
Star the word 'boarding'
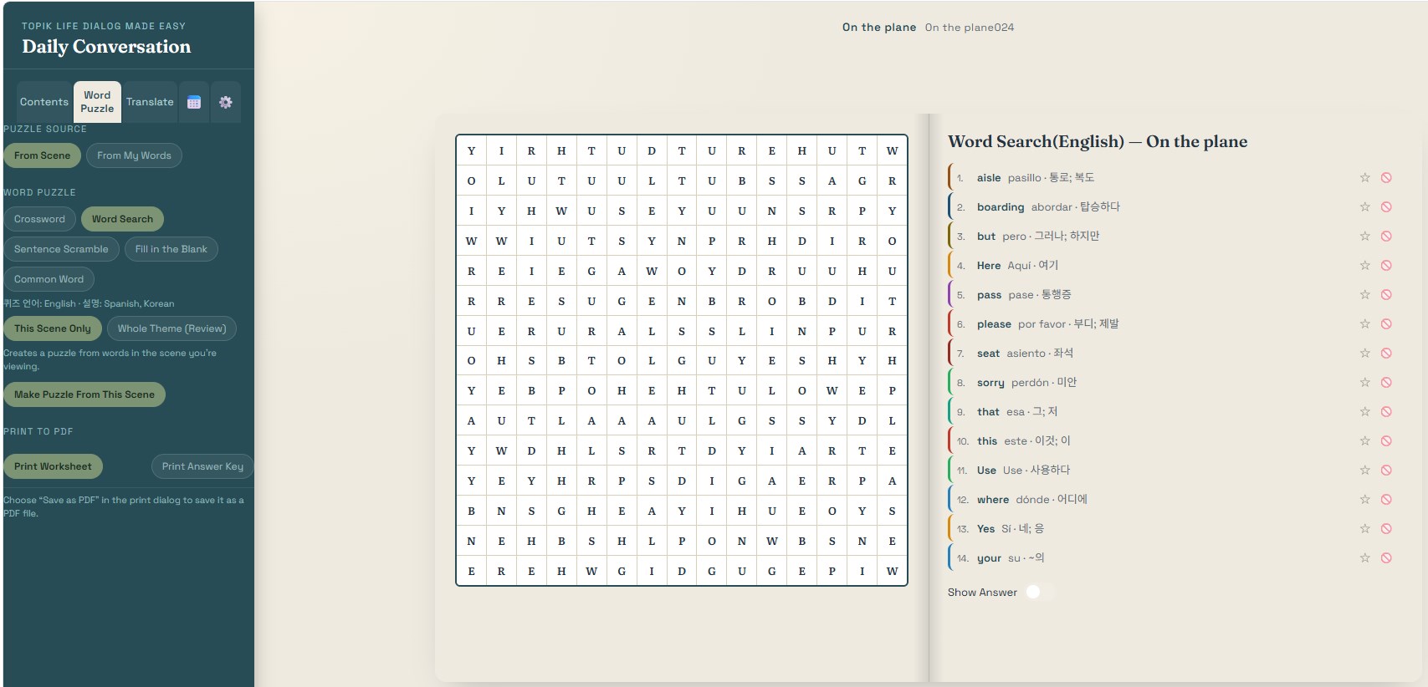[x=1364, y=207]
